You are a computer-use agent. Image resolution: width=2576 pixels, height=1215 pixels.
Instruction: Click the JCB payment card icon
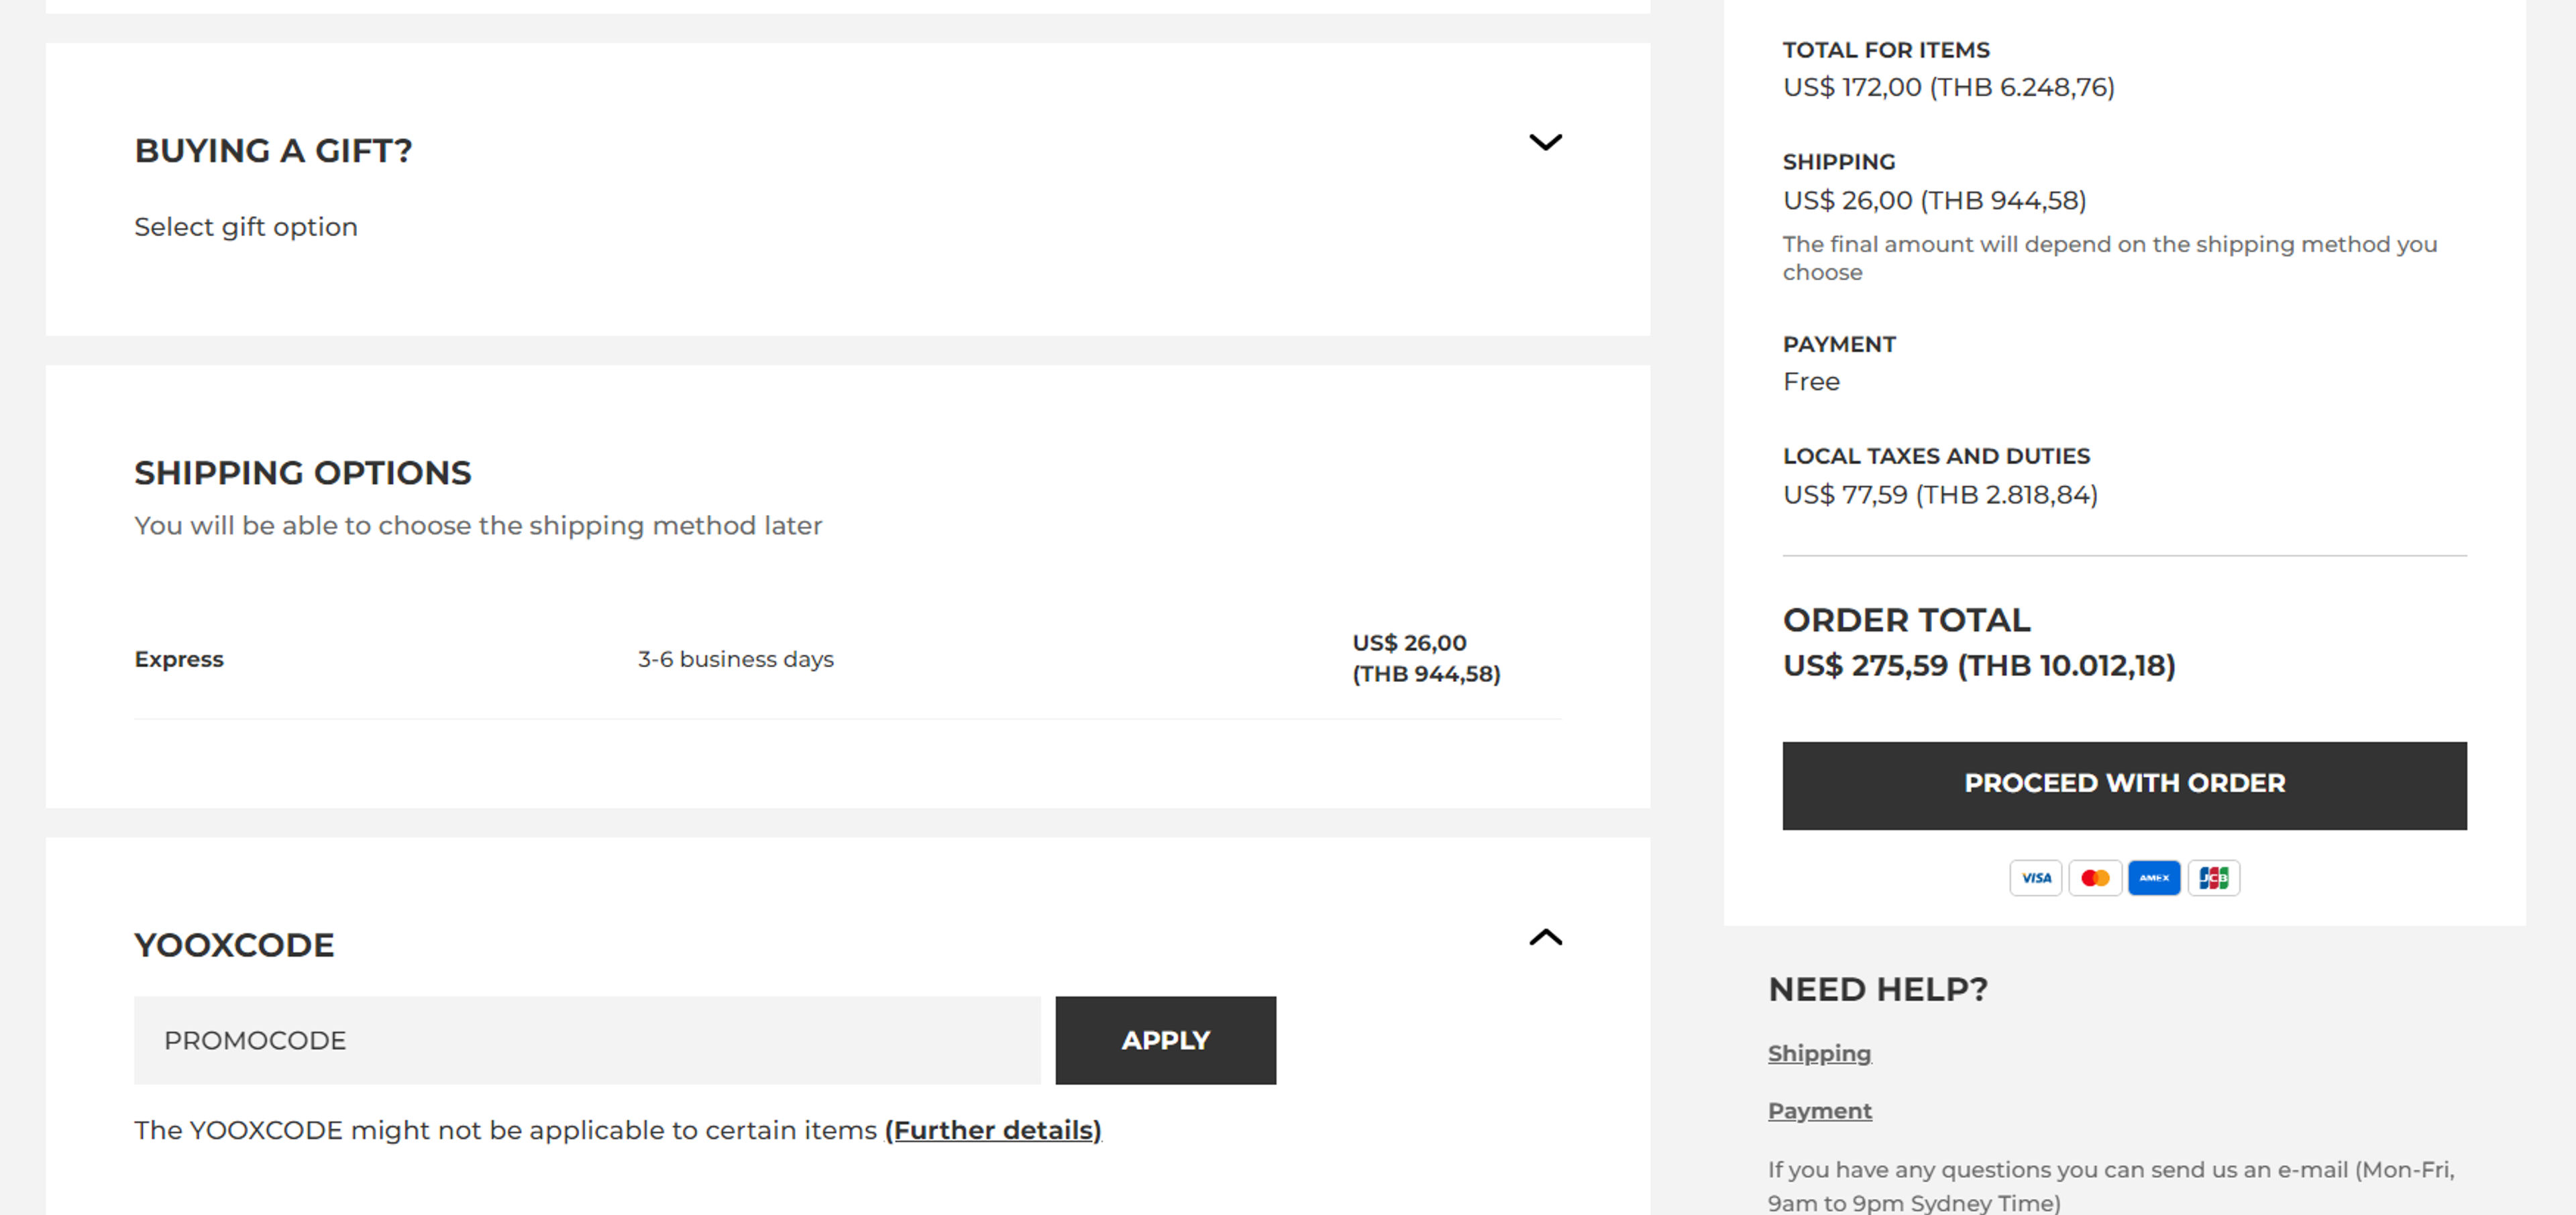coord(2214,877)
